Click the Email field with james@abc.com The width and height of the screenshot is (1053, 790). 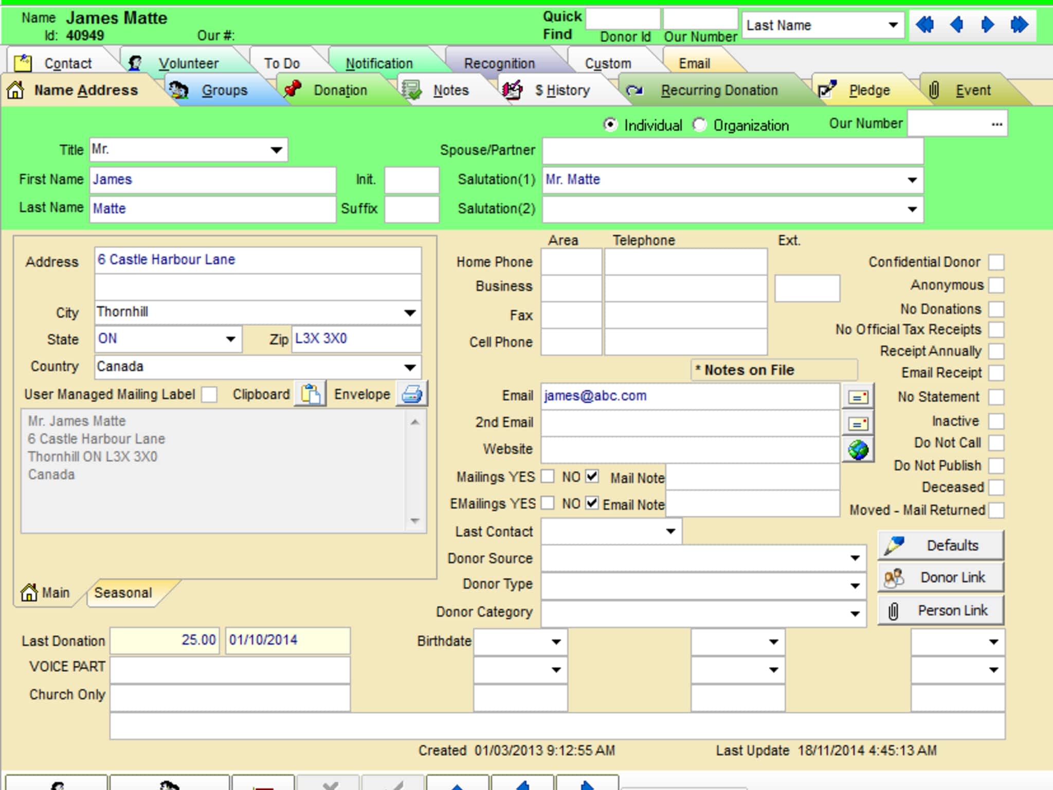pos(691,397)
